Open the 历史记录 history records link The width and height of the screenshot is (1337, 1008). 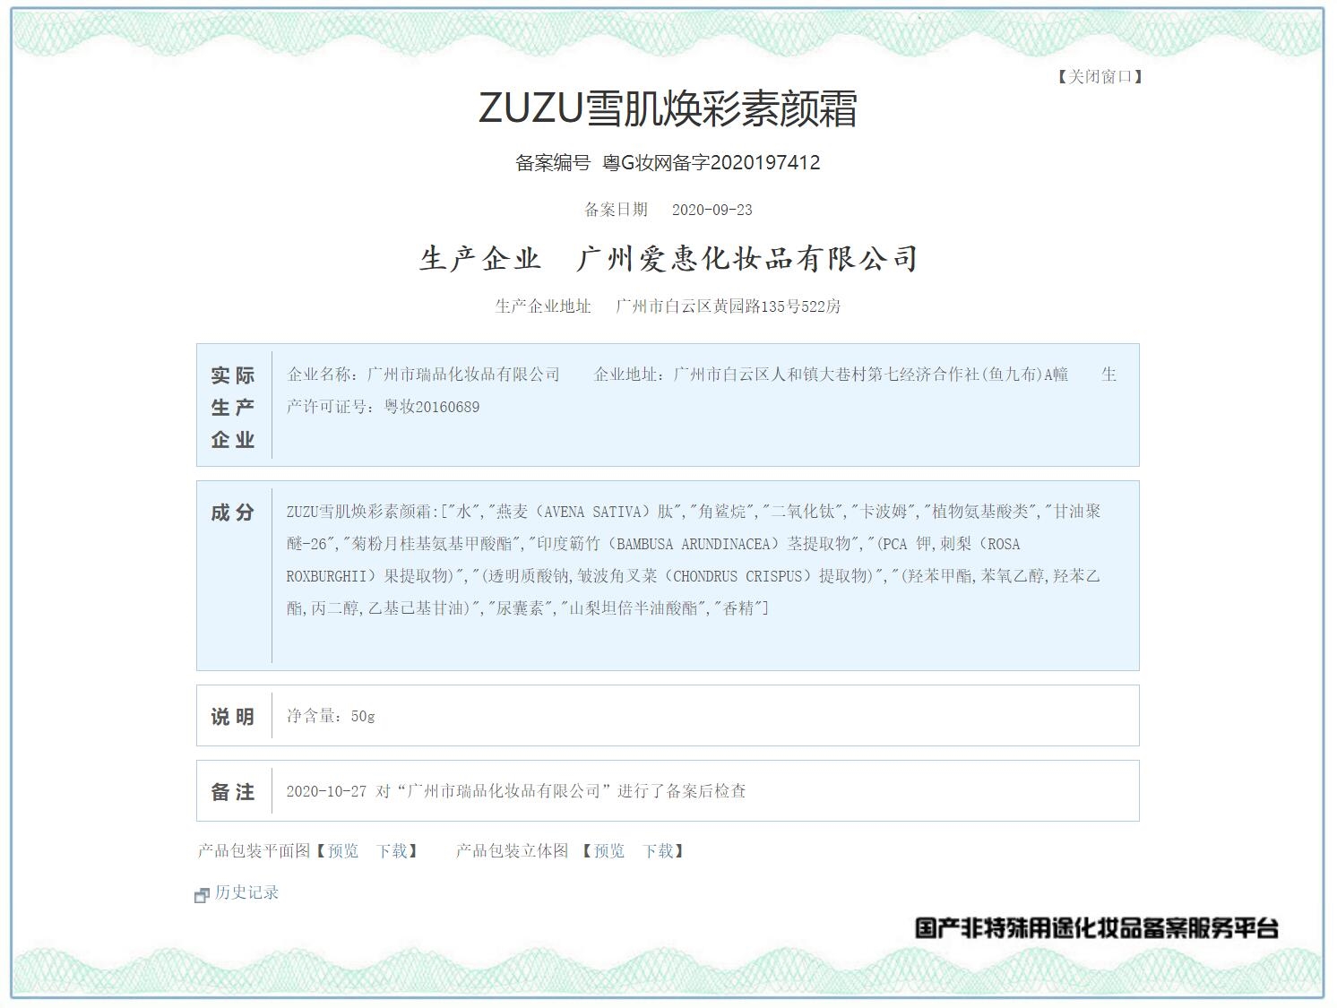[x=246, y=892]
